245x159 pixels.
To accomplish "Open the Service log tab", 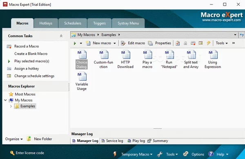I will pos(112,141).
